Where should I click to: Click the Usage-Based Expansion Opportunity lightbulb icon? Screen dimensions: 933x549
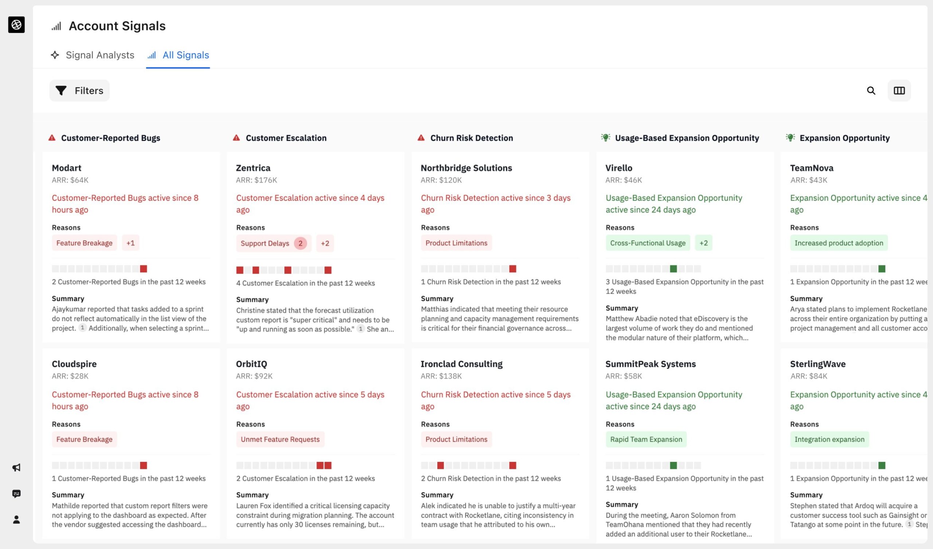coord(605,138)
